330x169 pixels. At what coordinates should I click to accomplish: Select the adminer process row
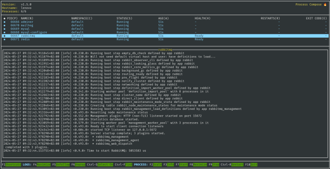coord(165,22)
